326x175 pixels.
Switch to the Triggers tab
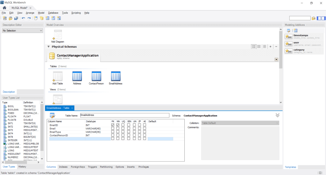pos(92,167)
